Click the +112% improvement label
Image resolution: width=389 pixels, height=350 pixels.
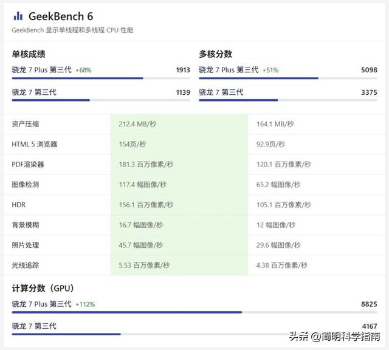[x=85, y=304]
